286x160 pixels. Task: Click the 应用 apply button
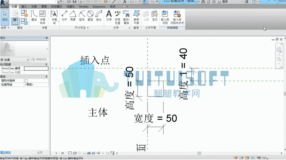[39, 153]
